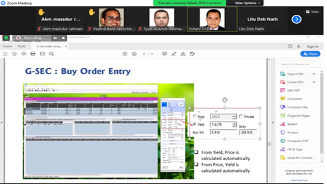Open the Combine Files tool
Image resolution: width=327 pixels, height=184 pixels.
tap(297, 107)
